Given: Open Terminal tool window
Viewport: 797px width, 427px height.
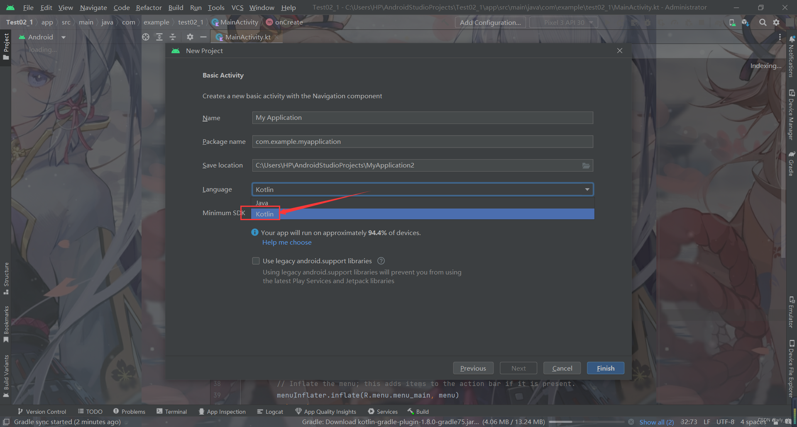Looking at the screenshot, I should pyautogui.click(x=172, y=412).
